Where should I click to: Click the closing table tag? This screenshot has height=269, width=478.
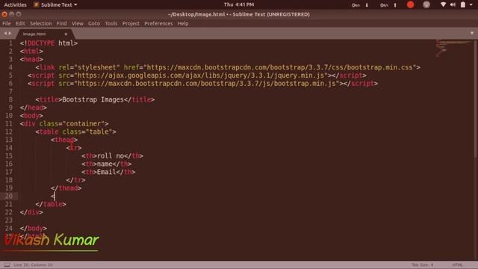click(51, 204)
